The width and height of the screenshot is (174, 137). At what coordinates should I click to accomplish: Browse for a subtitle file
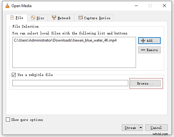[x=146, y=83]
